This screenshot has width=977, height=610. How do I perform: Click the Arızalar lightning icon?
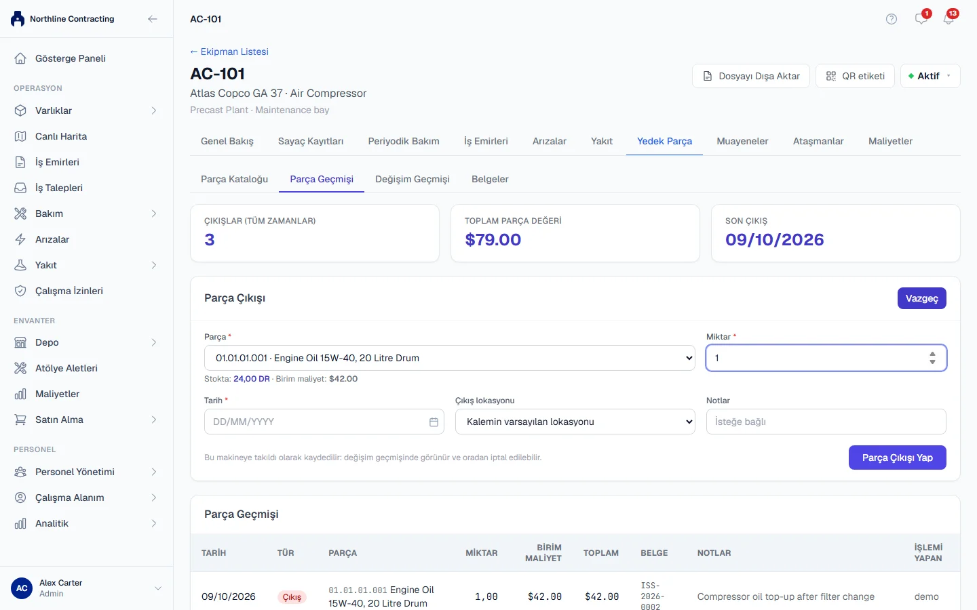20,239
